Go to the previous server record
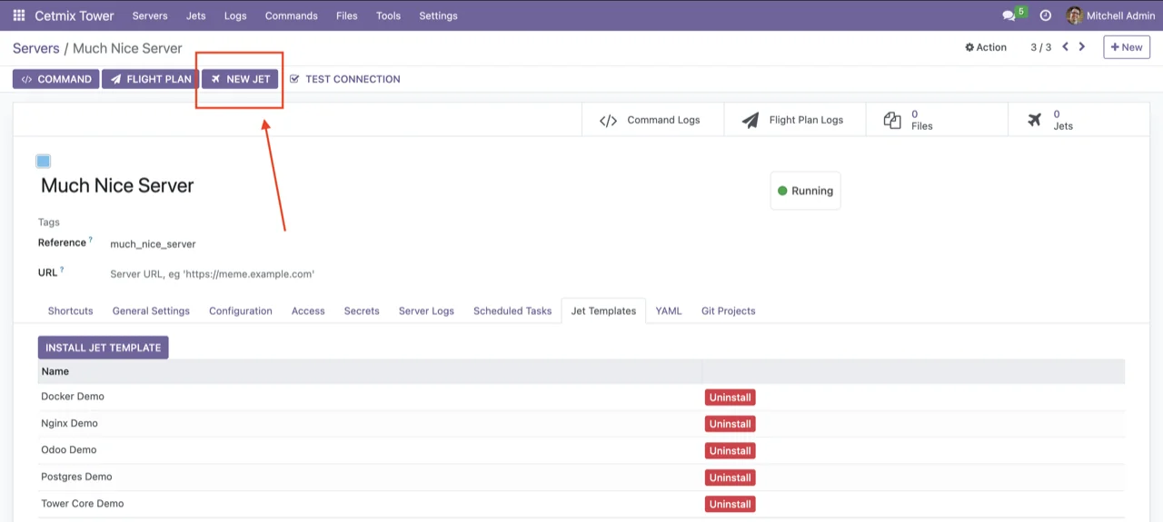Viewport: 1163px width, 522px height. click(1066, 47)
